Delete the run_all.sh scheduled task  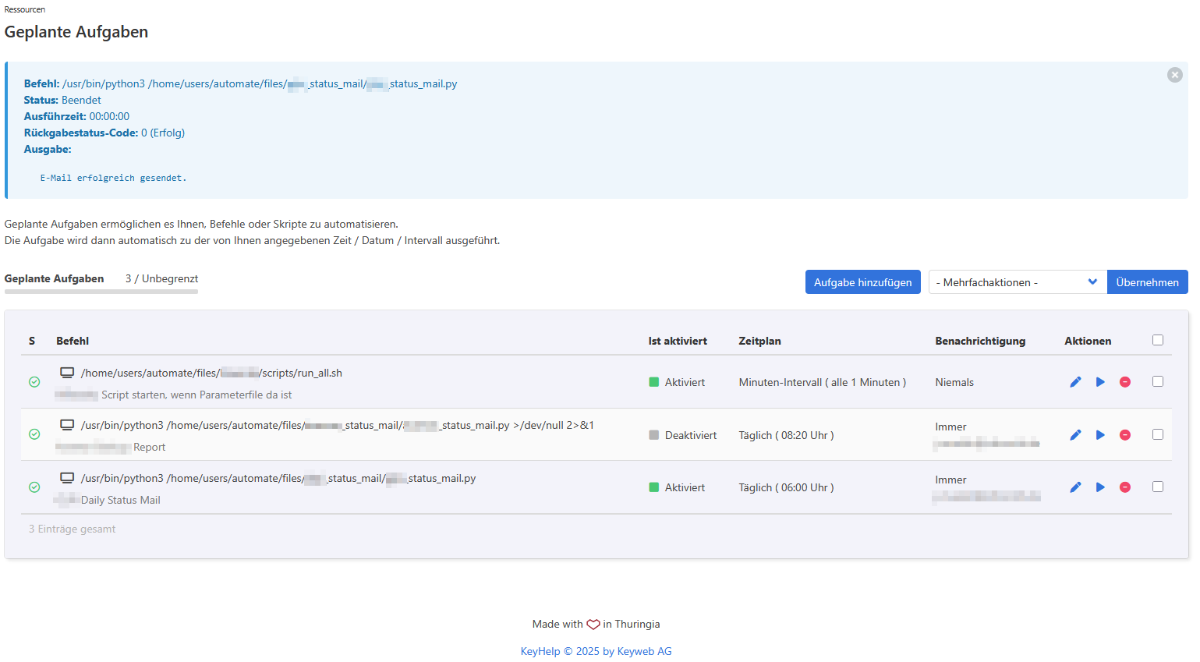pyautogui.click(x=1125, y=382)
